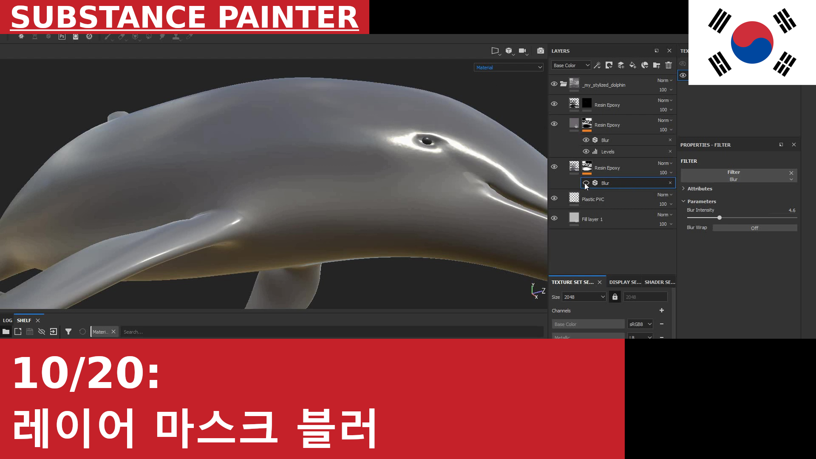The width and height of the screenshot is (816, 459).
Task: Remove the Base Color channel
Action: click(662, 324)
